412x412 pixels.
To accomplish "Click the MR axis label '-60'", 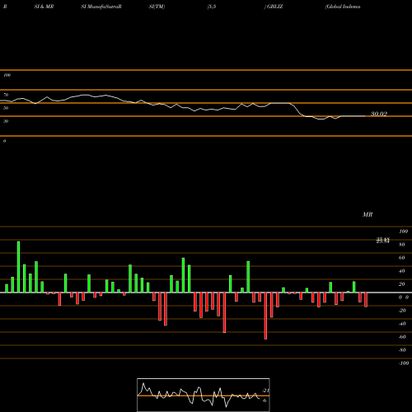I will coord(402,337).
